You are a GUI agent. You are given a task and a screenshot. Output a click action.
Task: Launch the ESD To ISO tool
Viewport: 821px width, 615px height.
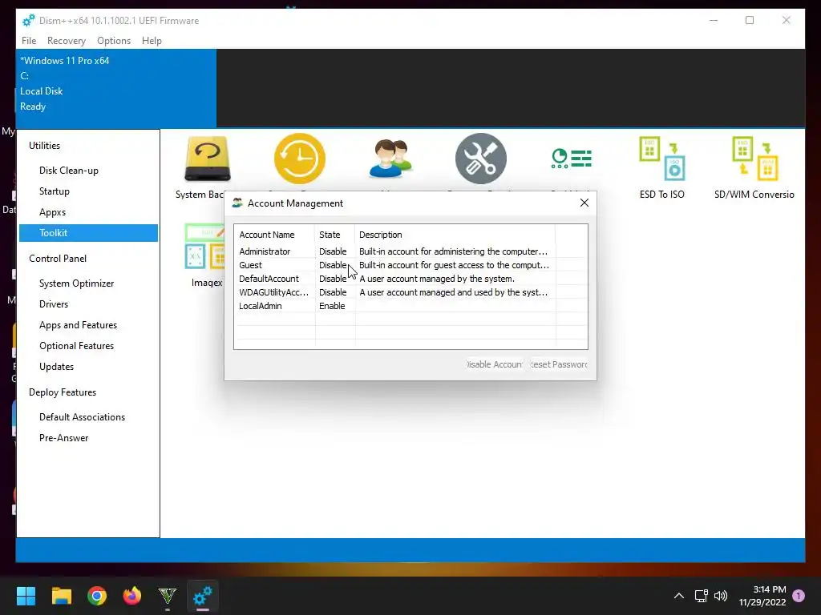[x=661, y=159]
